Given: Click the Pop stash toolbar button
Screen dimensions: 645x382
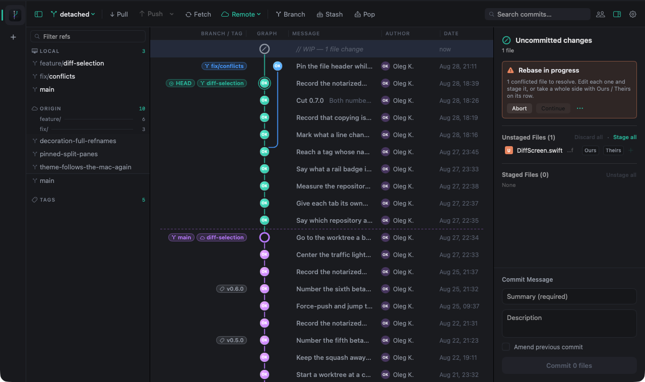Looking at the screenshot, I should click(365, 14).
